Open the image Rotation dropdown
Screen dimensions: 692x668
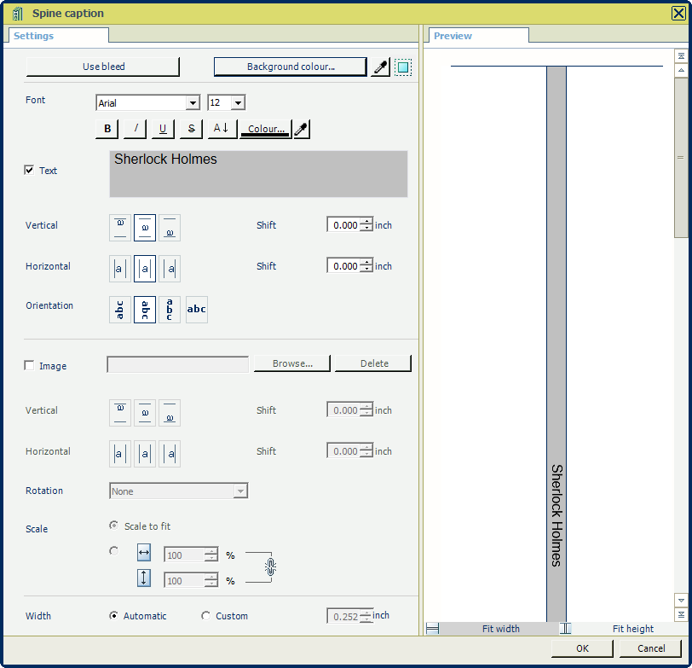[240, 491]
